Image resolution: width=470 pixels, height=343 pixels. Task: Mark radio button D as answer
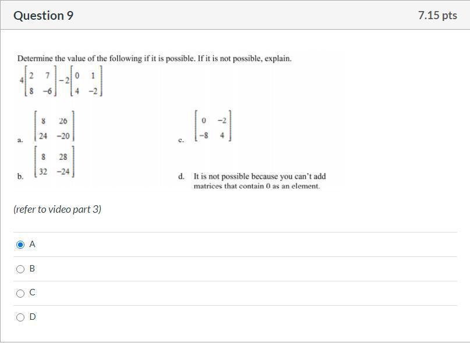20,317
